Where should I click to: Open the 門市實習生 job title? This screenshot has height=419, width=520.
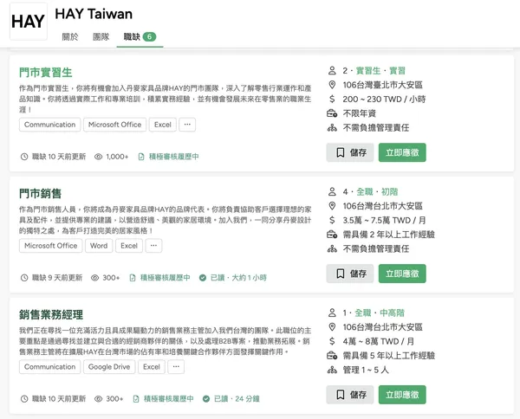45,73
